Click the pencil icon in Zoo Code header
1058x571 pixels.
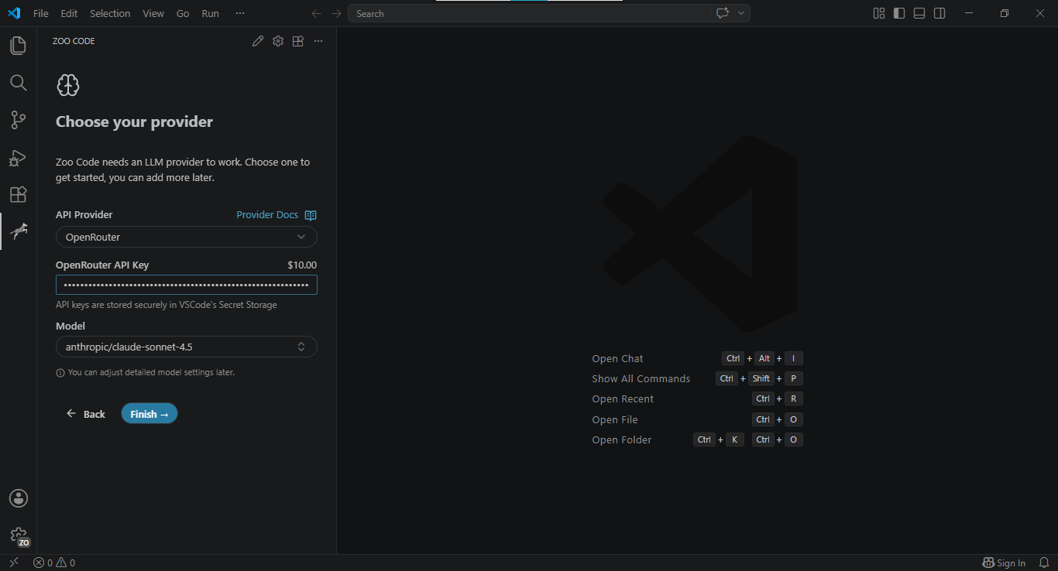pos(258,41)
